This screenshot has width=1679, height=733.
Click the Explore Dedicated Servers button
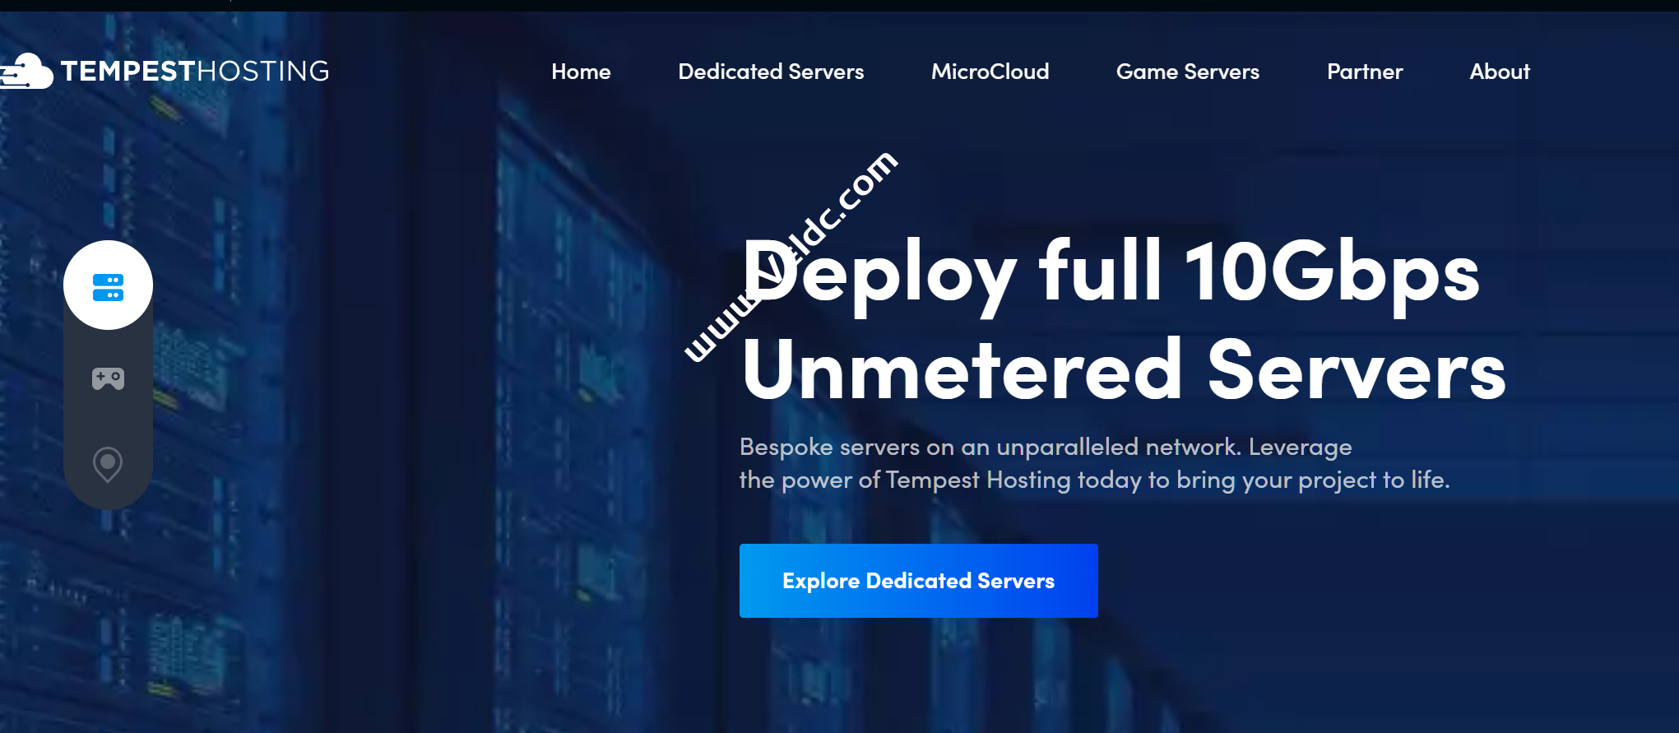pyautogui.click(x=918, y=581)
